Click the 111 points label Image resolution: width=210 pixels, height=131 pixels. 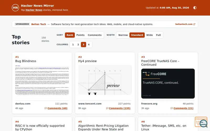coord(61,103)
